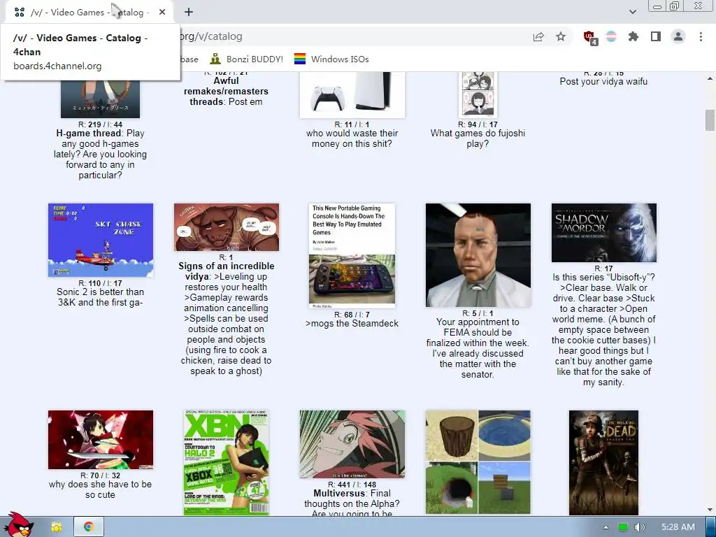
Task: Bookmark this page with the star icon
Action: click(x=561, y=36)
